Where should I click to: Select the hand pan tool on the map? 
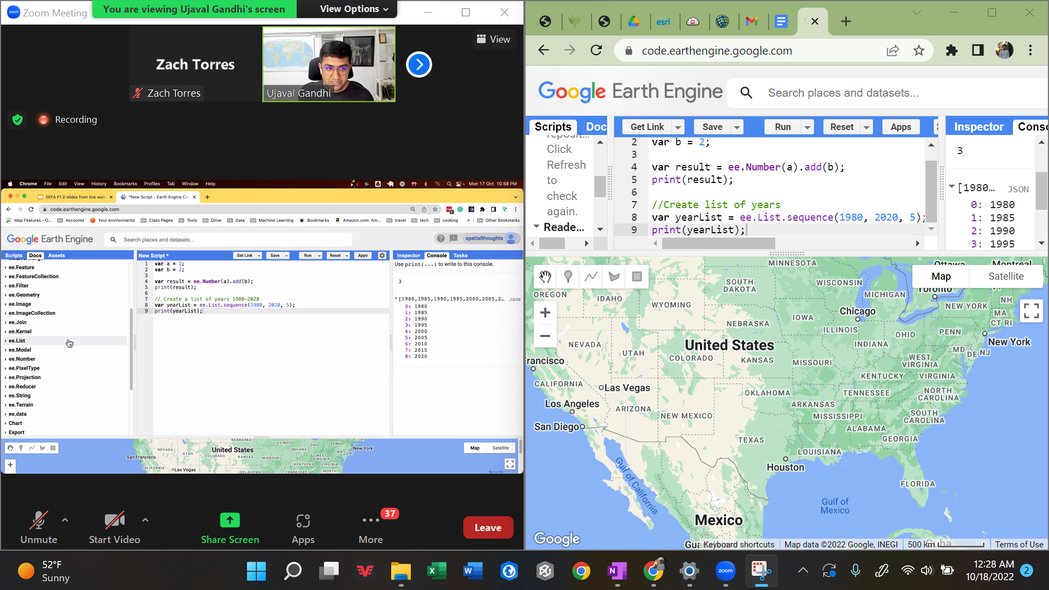point(545,277)
